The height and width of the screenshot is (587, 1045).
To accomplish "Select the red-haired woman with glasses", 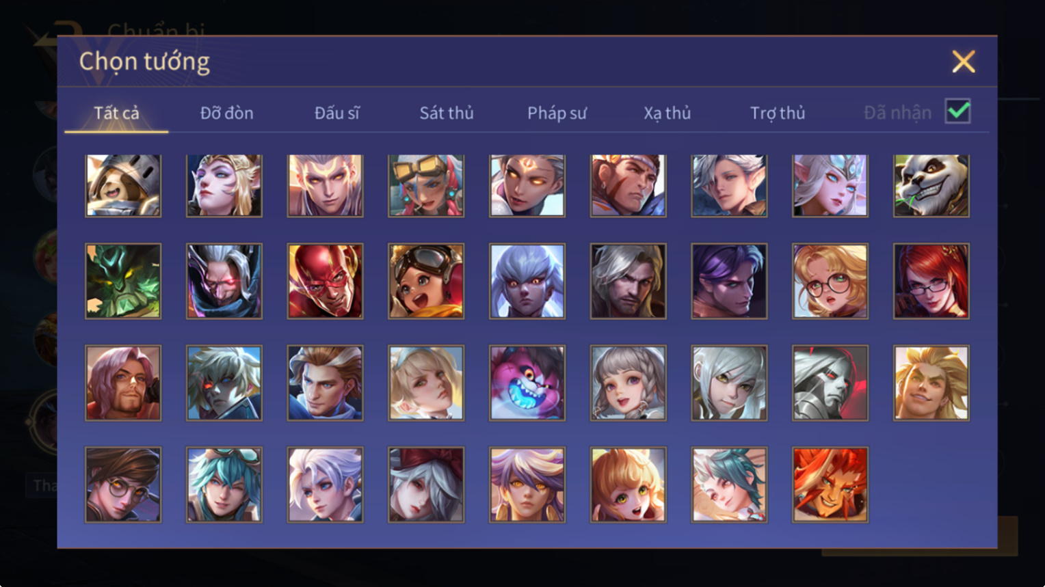I will coord(931,281).
